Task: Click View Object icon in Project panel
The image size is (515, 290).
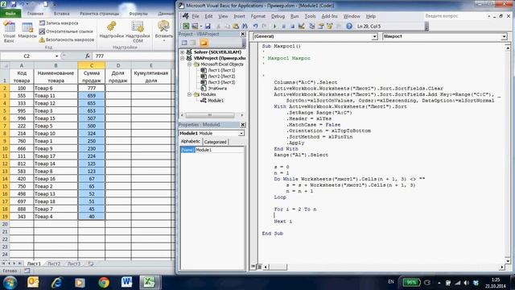Action: click(x=193, y=43)
